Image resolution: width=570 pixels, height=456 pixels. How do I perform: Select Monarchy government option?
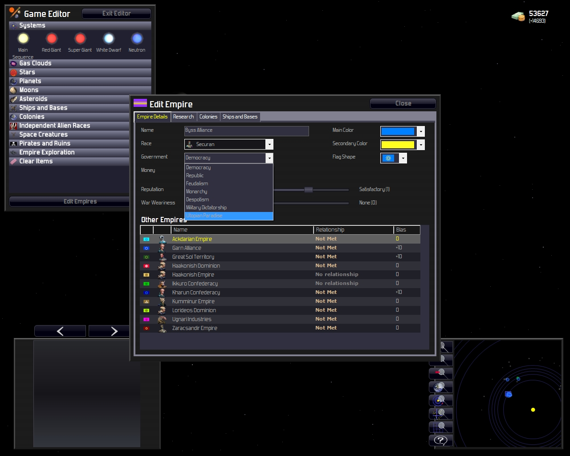(229, 191)
